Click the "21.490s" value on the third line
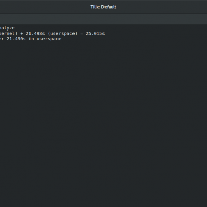 (x=16, y=39)
